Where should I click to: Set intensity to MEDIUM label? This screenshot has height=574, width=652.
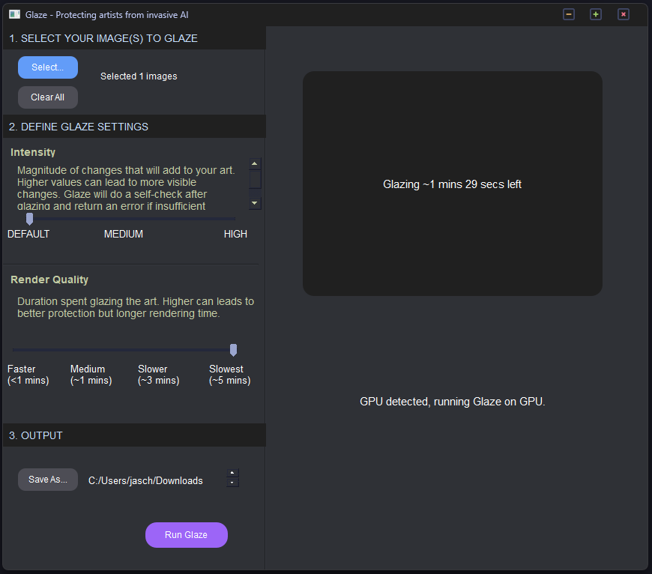[x=124, y=234]
